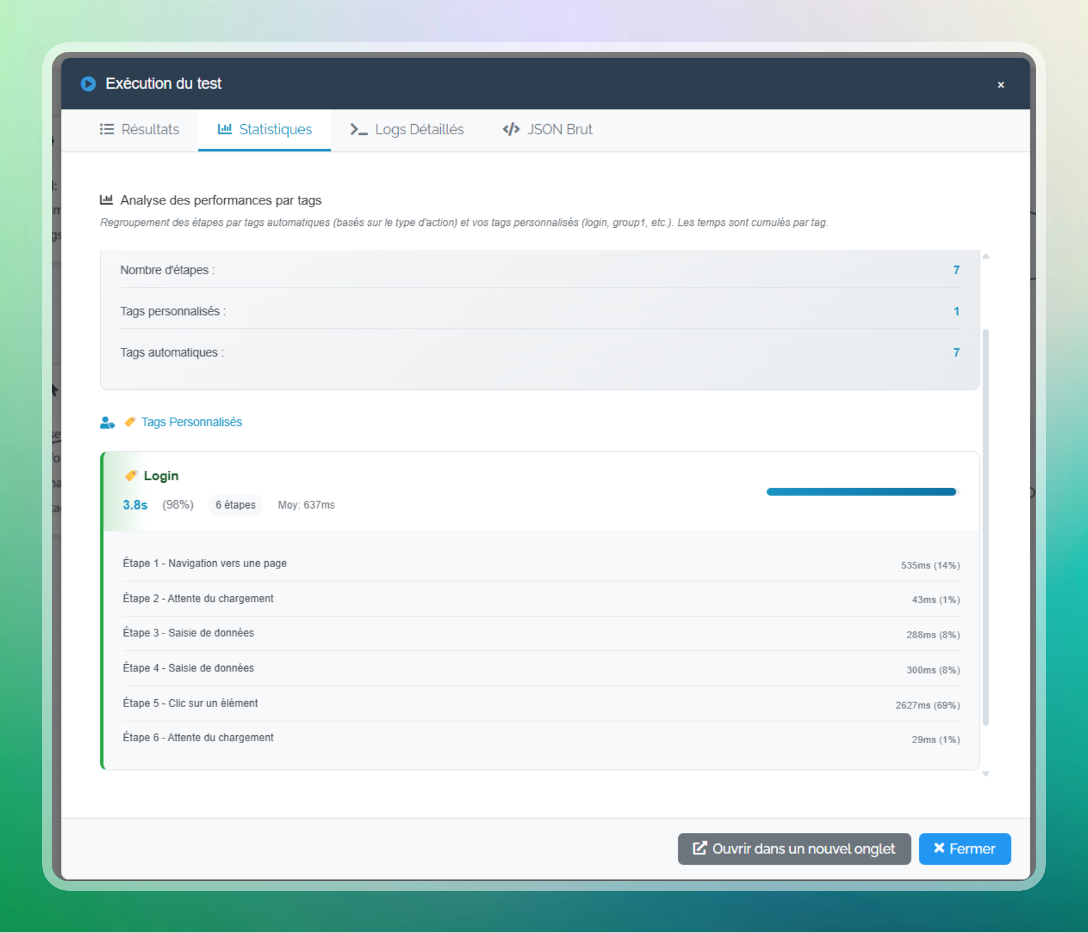Click the scrollbar up arrow in statistics panel
The image size is (1088, 933).
point(986,257)
